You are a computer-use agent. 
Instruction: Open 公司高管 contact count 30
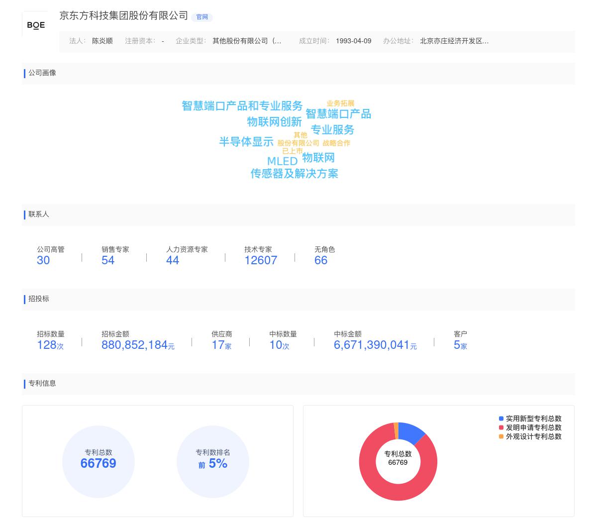43,260
